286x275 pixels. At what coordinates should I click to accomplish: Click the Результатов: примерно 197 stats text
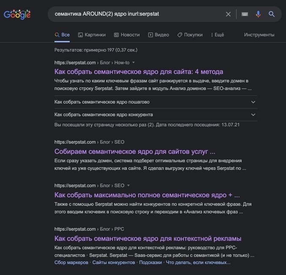96,50
